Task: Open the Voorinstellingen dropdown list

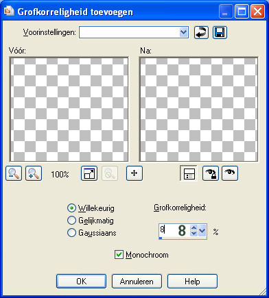Action: (183, 33)
